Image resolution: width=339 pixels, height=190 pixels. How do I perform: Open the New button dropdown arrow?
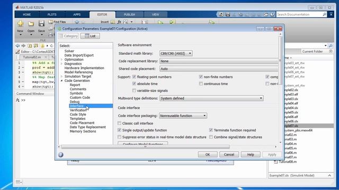click(20, 35)
